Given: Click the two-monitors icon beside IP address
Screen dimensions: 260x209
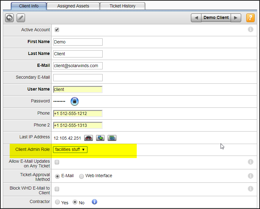Looking at the screenshot, I should pos(100,138).
